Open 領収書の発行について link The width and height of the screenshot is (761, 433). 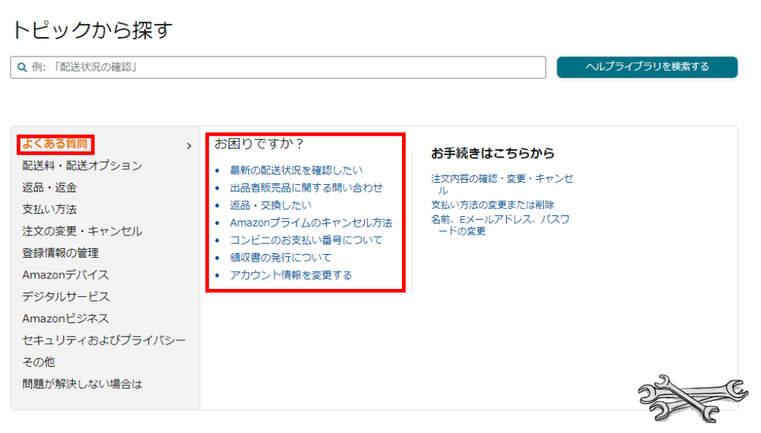click(280, 258)
